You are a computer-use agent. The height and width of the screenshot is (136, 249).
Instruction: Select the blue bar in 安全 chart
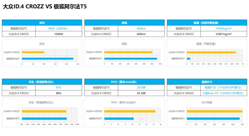coord(44,118)
